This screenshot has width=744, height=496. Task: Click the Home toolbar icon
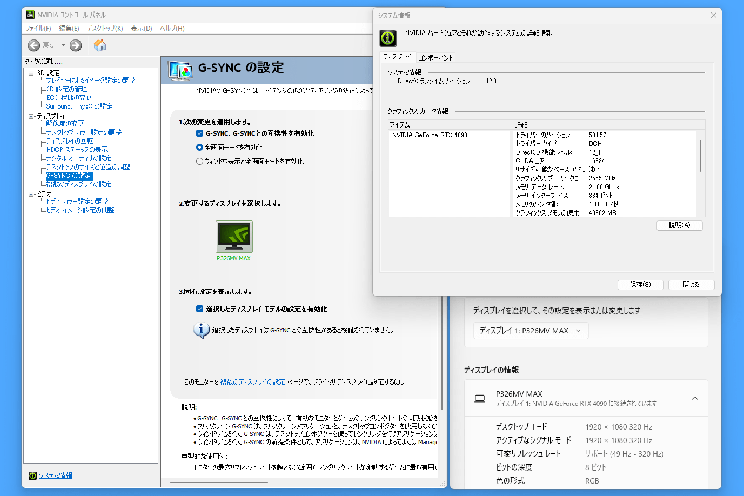coord(100,45)
